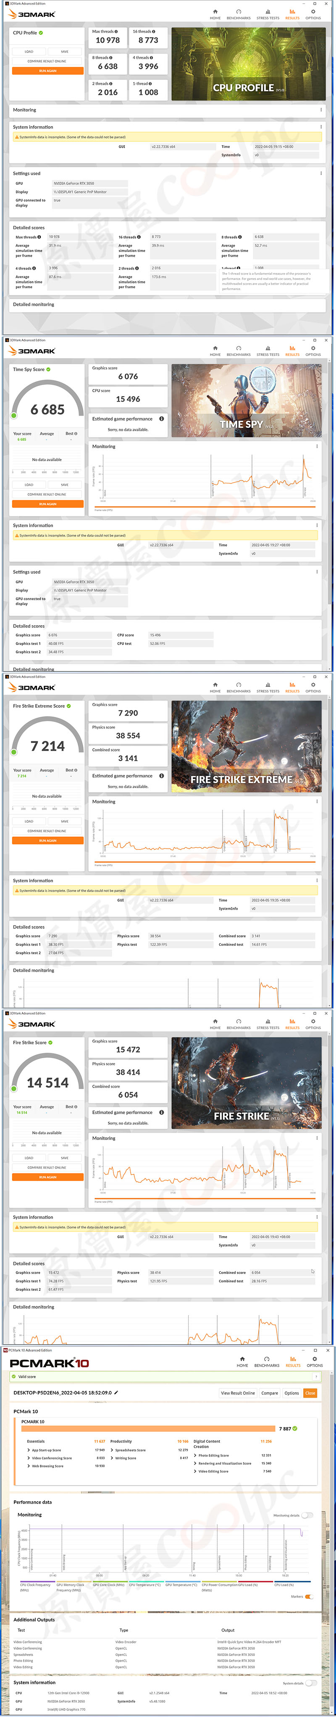Open Monitoring three-dot menu in Fire Strike Extreme window
This screenshot has width=336, height=1717.
[x=317, y=802]
